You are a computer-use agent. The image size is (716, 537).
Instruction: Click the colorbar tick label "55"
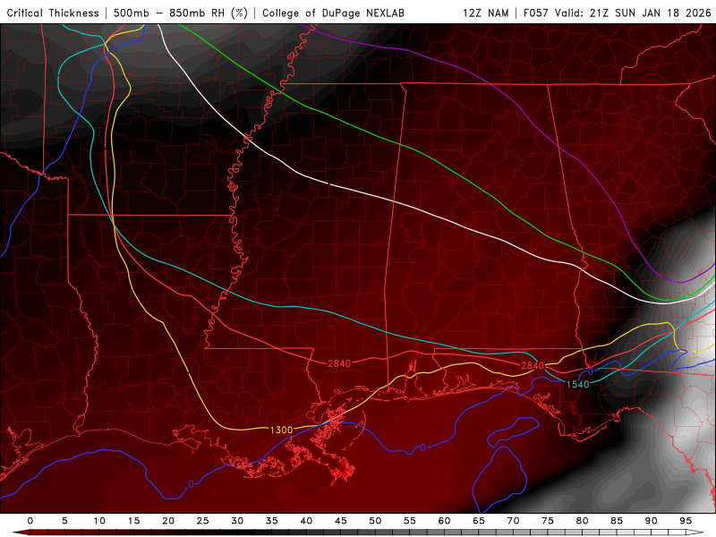[x=410, y=521]
